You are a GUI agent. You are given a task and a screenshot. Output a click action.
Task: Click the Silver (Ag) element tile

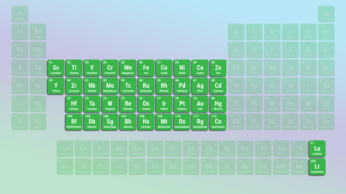click(x=200, y=86)
